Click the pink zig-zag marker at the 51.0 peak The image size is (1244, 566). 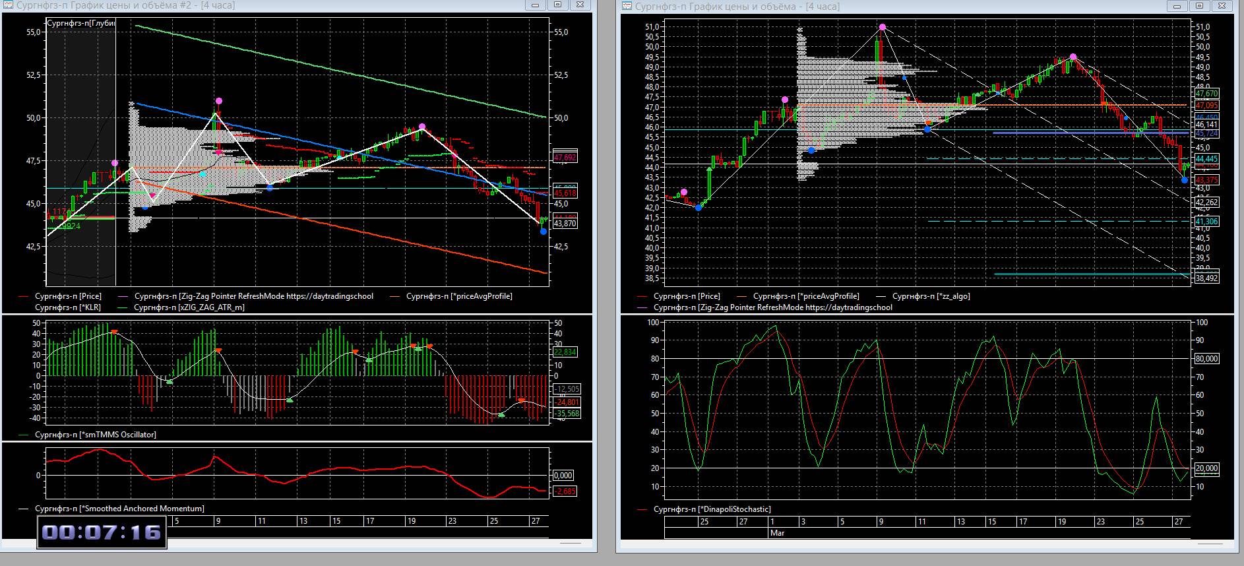tap(882, 27)
